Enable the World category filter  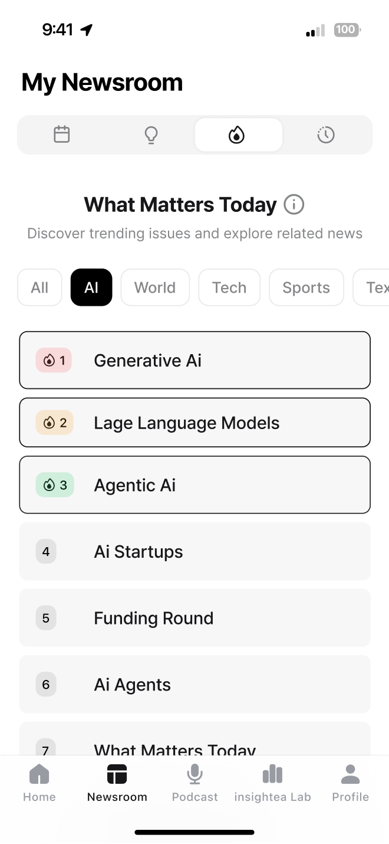coord(155,287)
